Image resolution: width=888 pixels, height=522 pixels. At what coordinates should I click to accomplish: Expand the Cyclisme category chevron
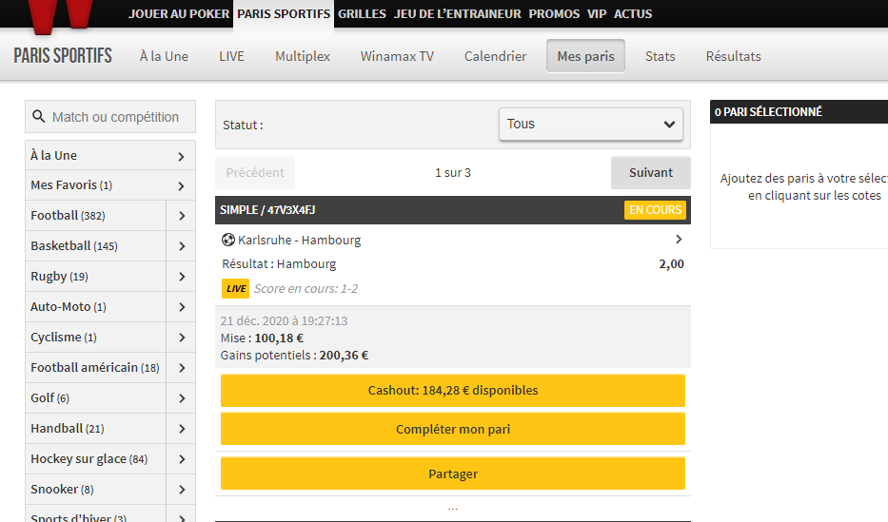pos(181,338)
